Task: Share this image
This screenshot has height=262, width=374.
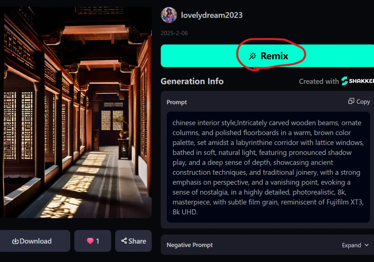Action: (133, 241)
